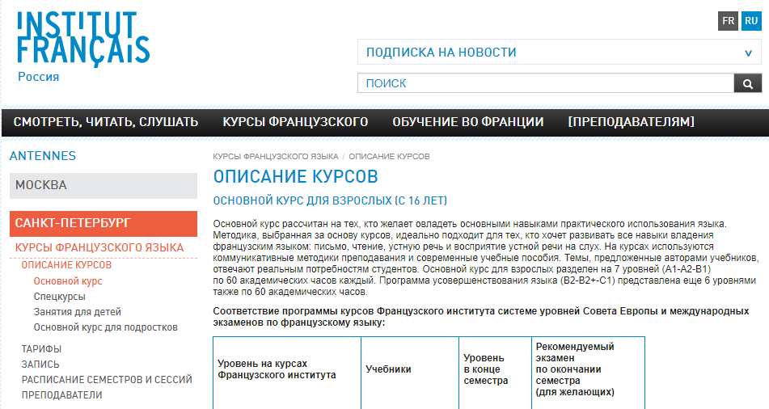Screen dimensions: 769x409
Task: Select САНКТ-ПЕТЕРБУРГ in the sidebar
Action: pos(104,224)
